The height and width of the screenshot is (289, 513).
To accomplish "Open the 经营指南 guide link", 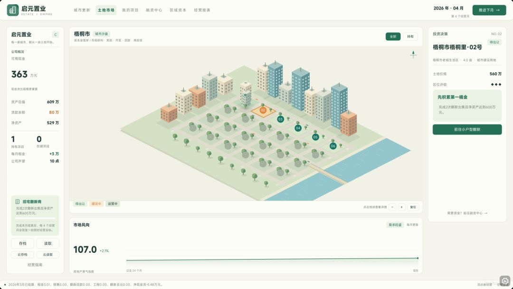I will click(35, 265).
